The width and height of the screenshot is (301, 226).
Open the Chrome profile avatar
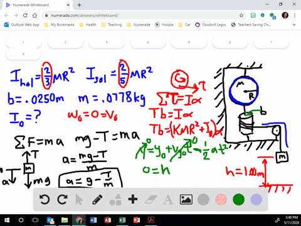coord(285,15)
